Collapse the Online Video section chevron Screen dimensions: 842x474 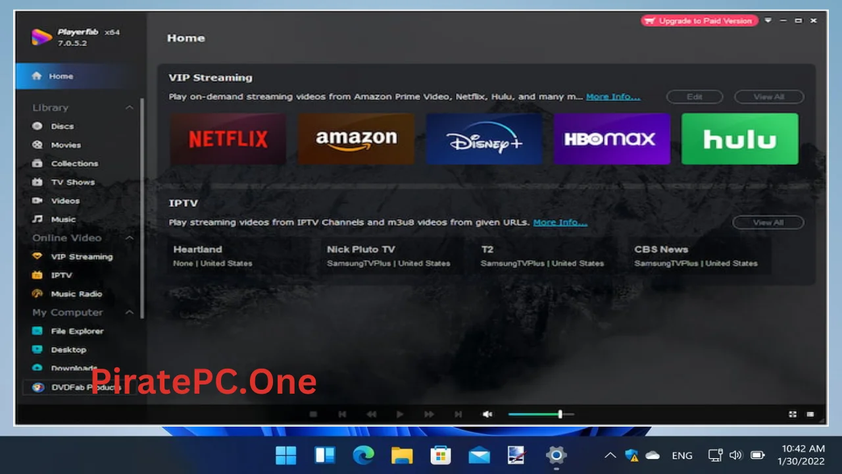[130, 238]
